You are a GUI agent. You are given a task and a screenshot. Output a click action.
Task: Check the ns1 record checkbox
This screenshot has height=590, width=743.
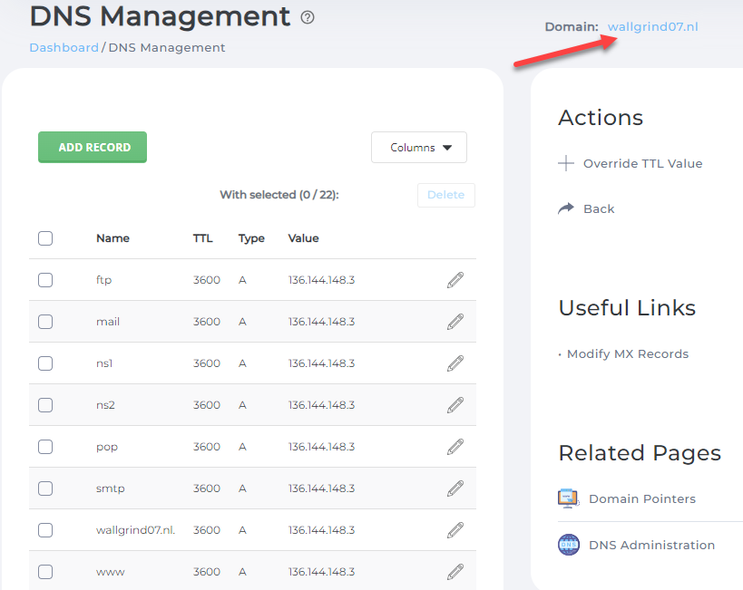[x=45, y=363]
